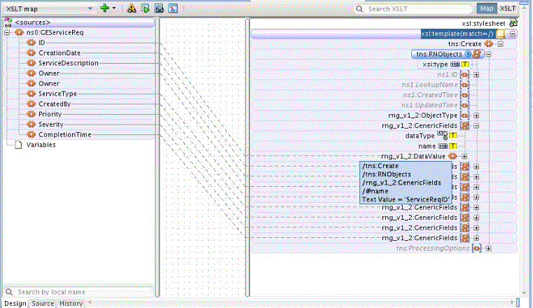Click the tns:Create element icon
Screen dimensions: 533x308
[488, 44]
